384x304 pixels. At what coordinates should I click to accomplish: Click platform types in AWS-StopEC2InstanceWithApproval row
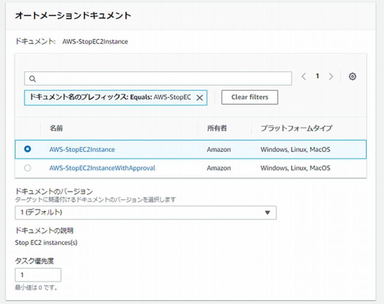coord(295,168)
